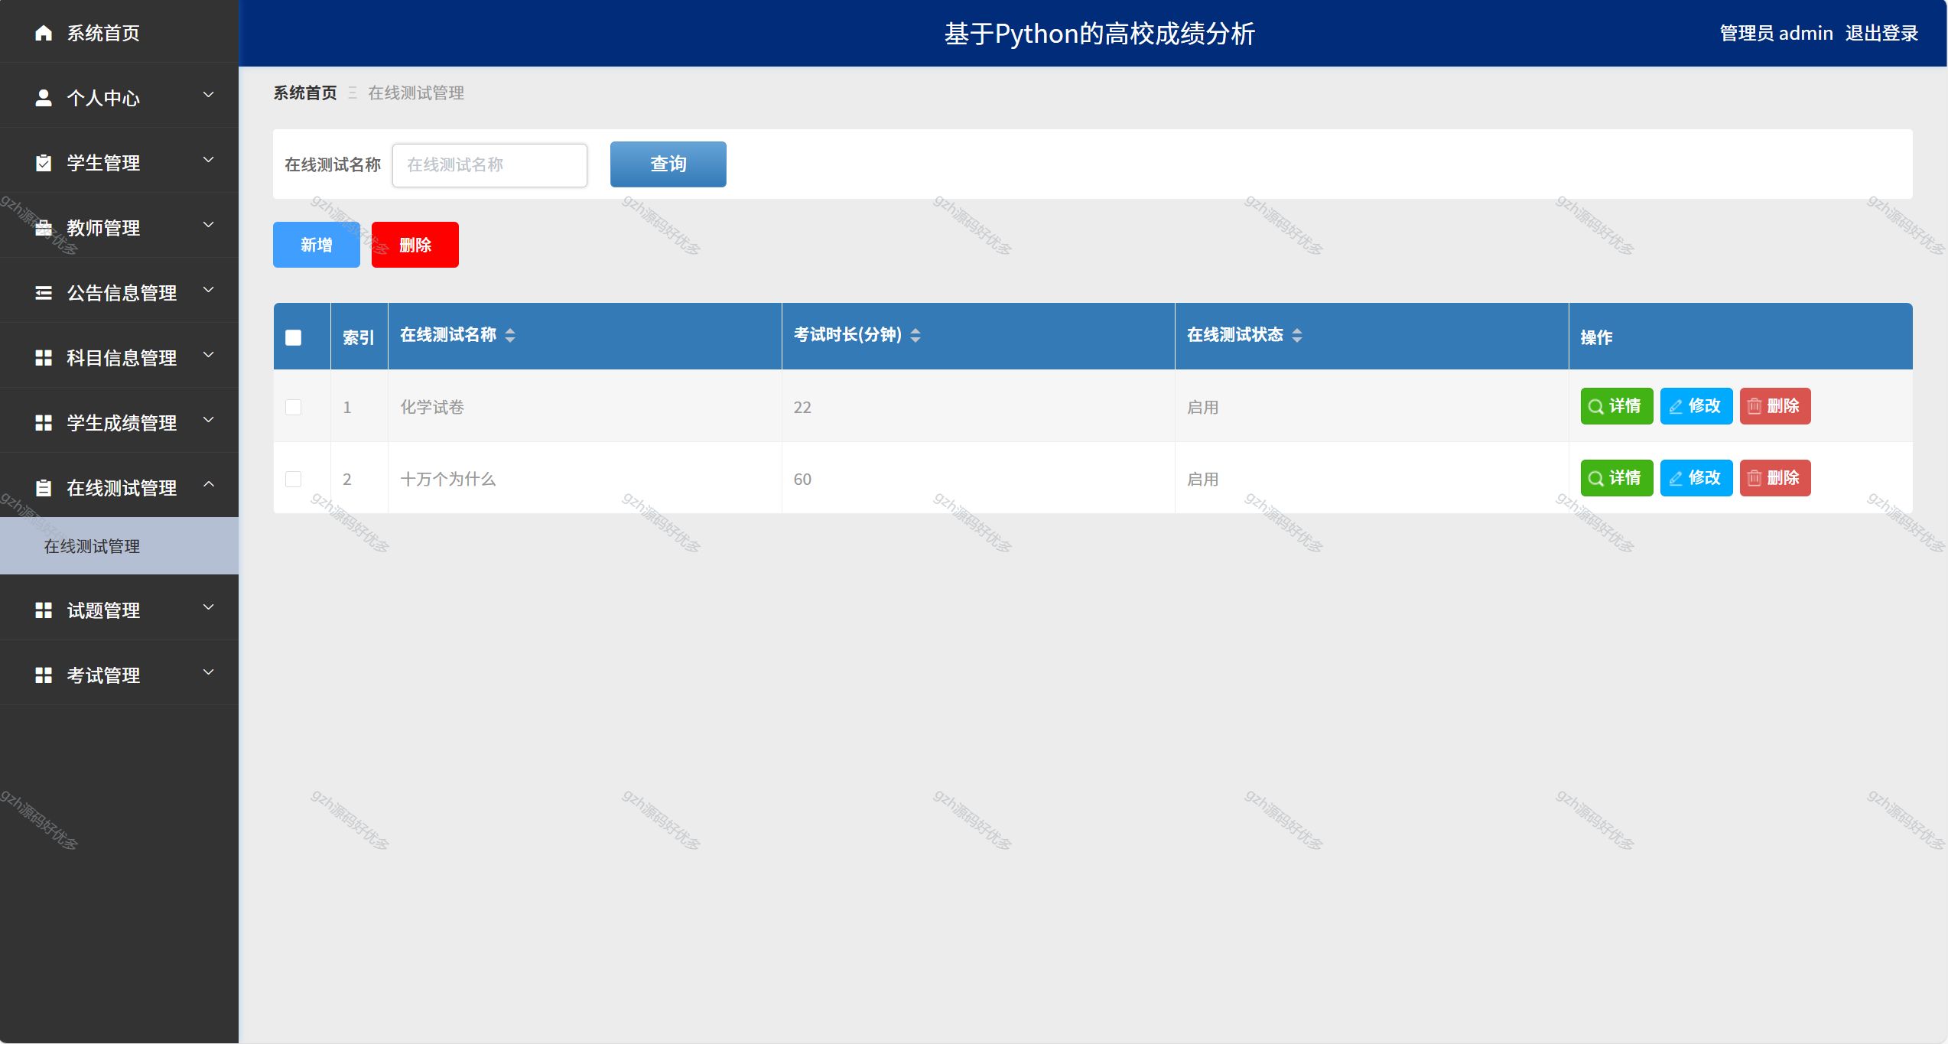
Task: Toggle the select-all checkbox in table header
Action: [x=293, y=337]
